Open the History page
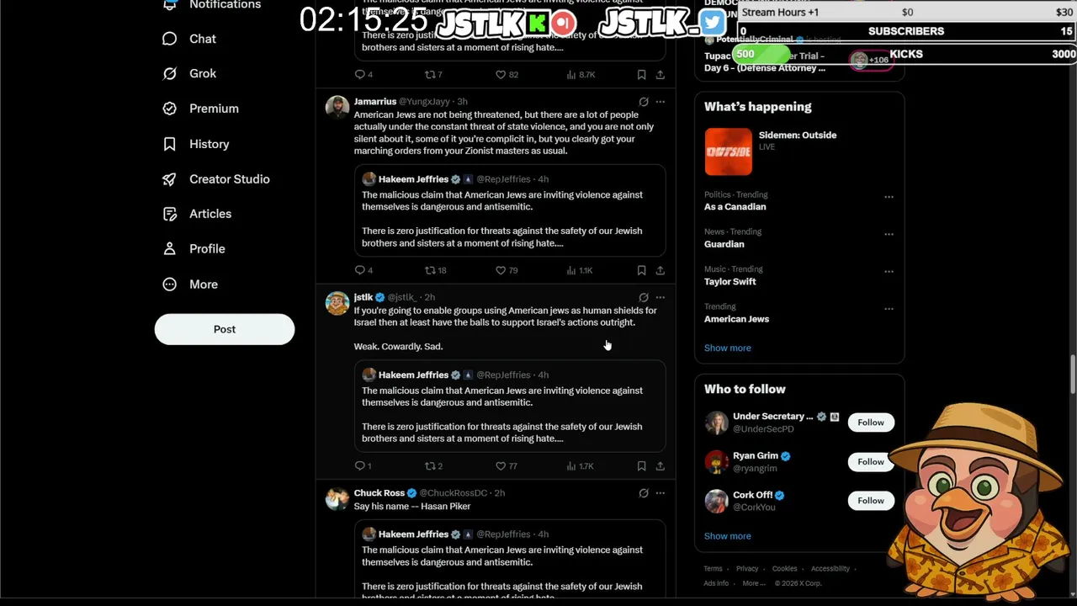The height and width of the screenshot is (606, 1077). (196, 144)
